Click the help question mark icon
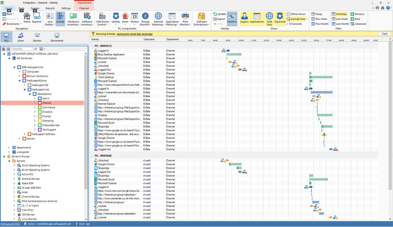The width and height of the screenshot is (393, 227). pos(388,8)
